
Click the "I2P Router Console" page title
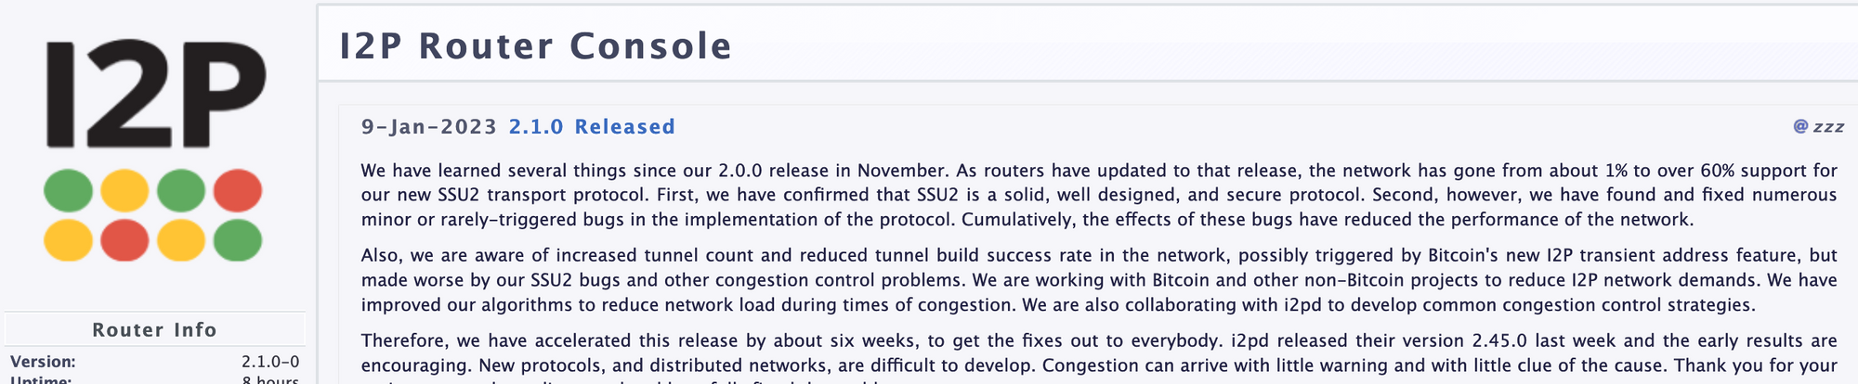pyautogui.click(x=535, y=46)
